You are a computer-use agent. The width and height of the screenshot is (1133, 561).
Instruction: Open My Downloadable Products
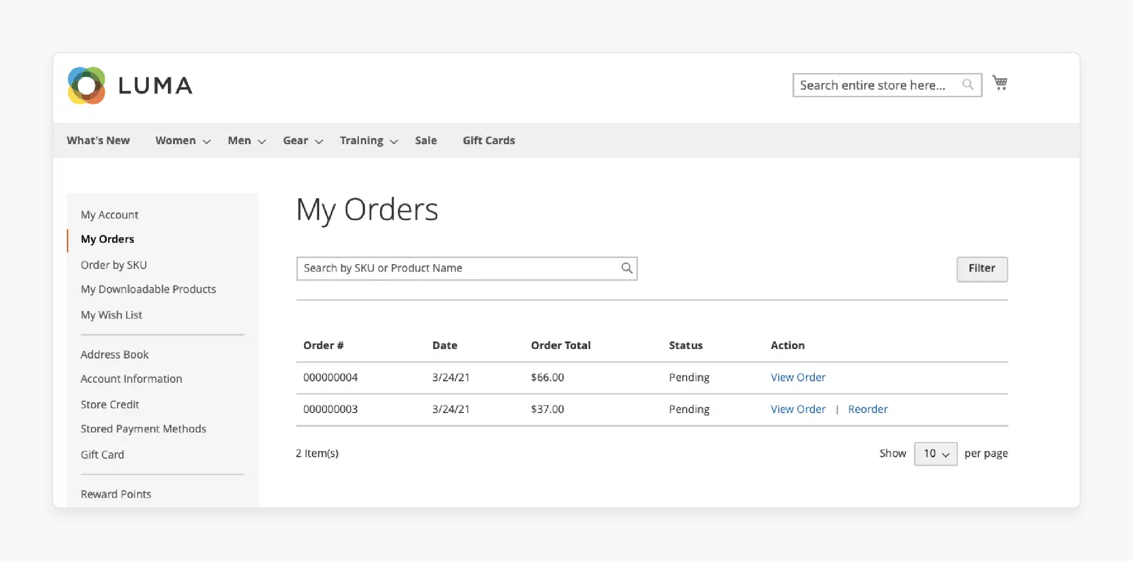tap(148, 289)
